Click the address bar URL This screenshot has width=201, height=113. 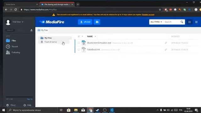click(40, 10)
